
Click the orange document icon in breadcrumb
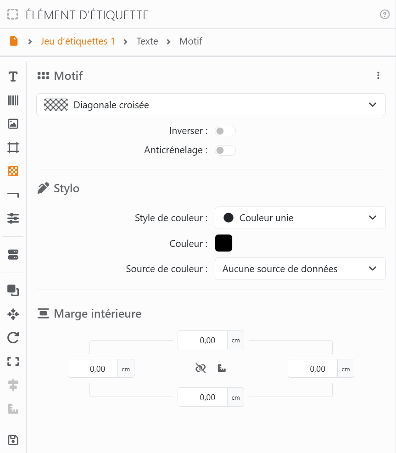pos(14,41)
